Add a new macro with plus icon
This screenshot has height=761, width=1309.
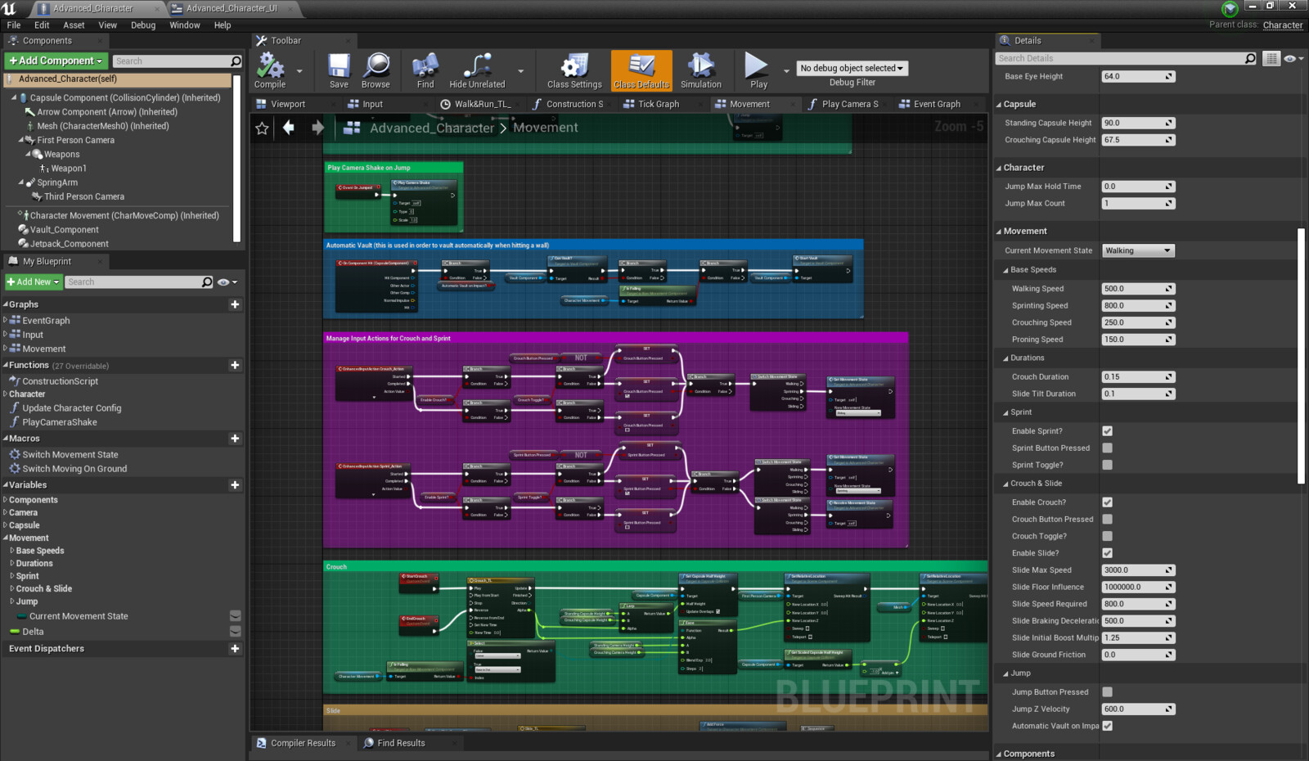click(235, 439)
